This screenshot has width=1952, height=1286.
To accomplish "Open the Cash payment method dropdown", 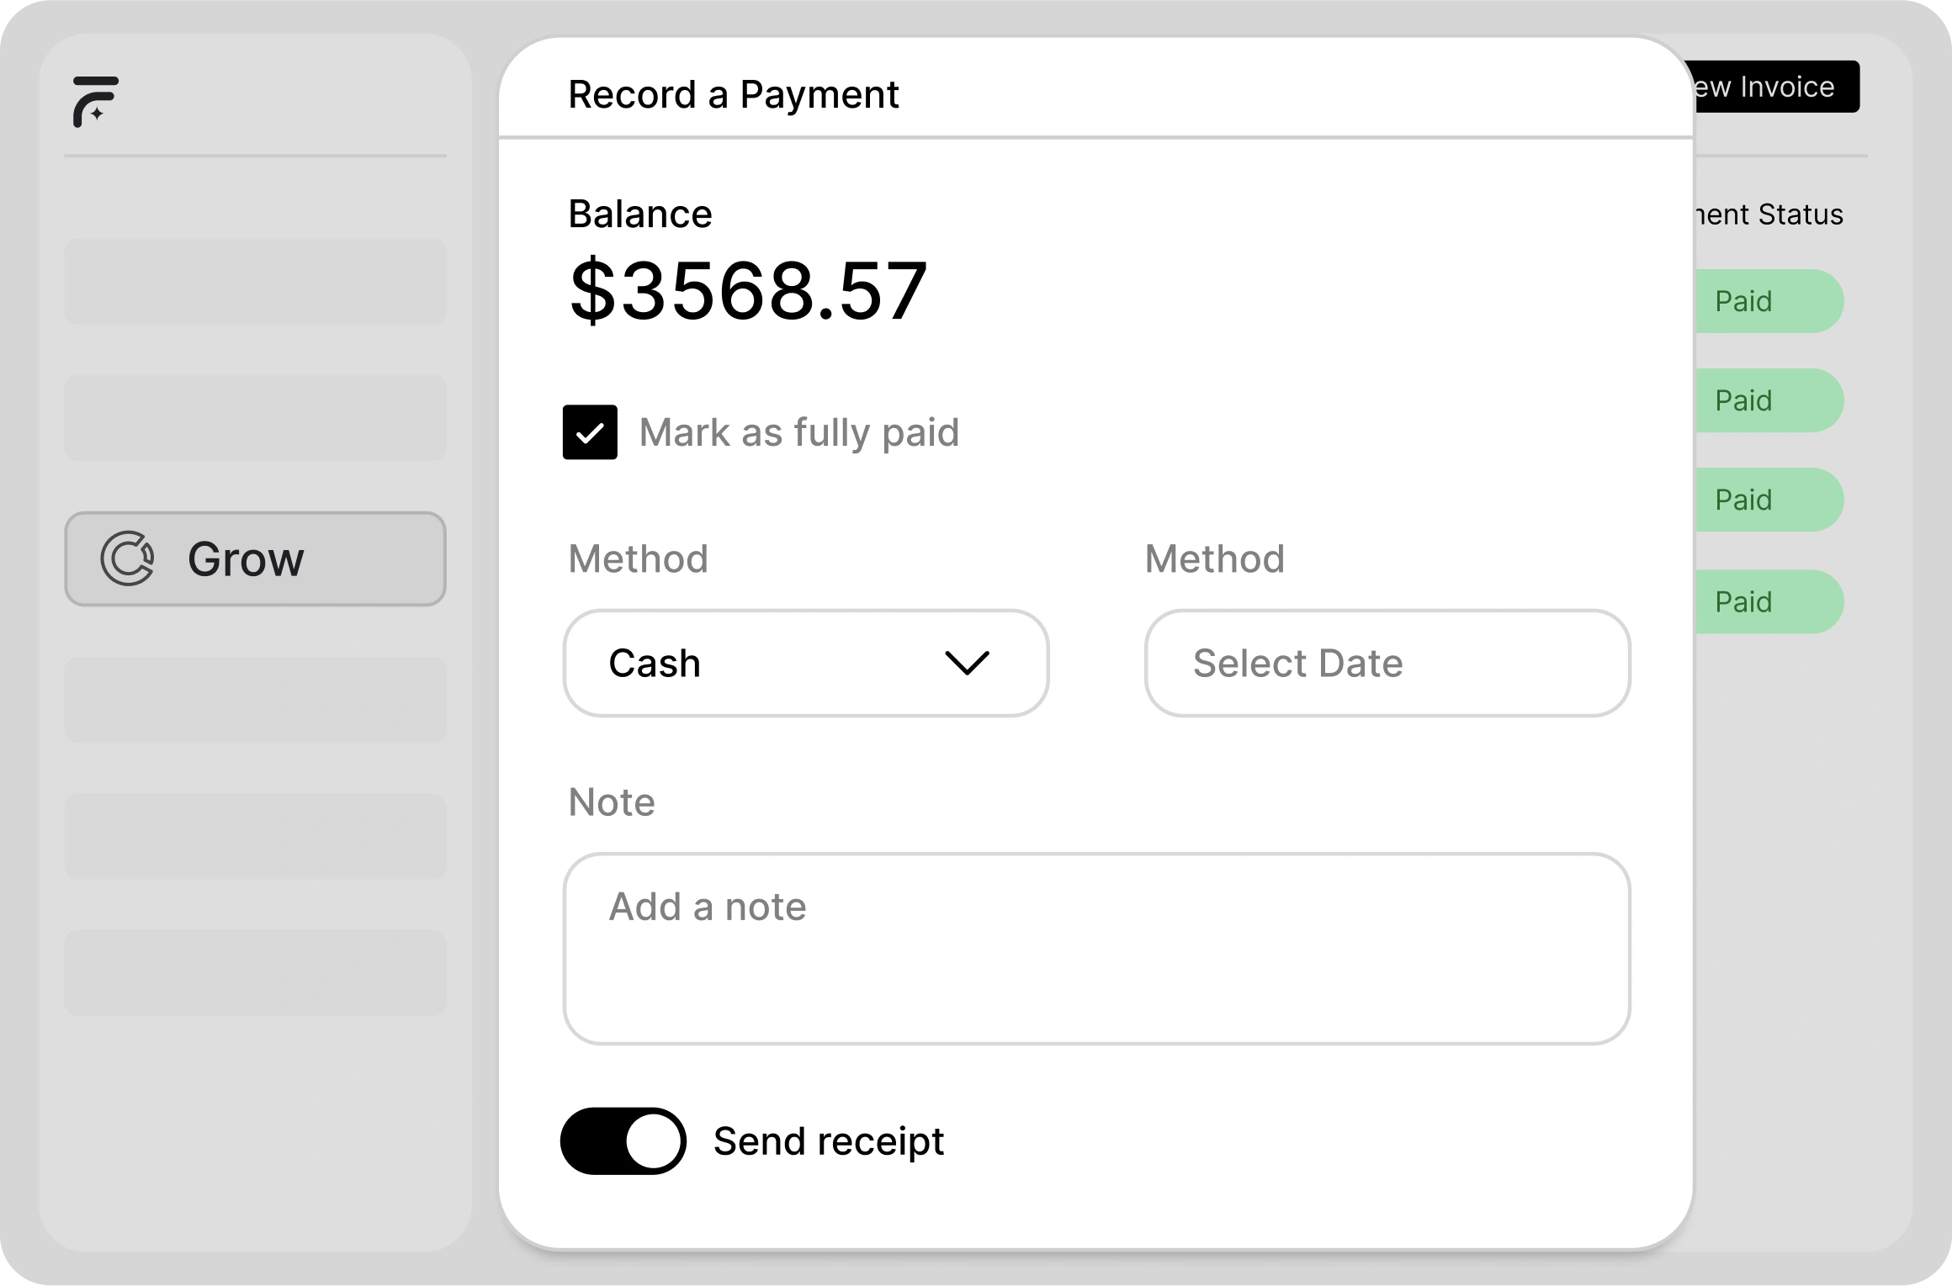I will [x=805, y=663].
